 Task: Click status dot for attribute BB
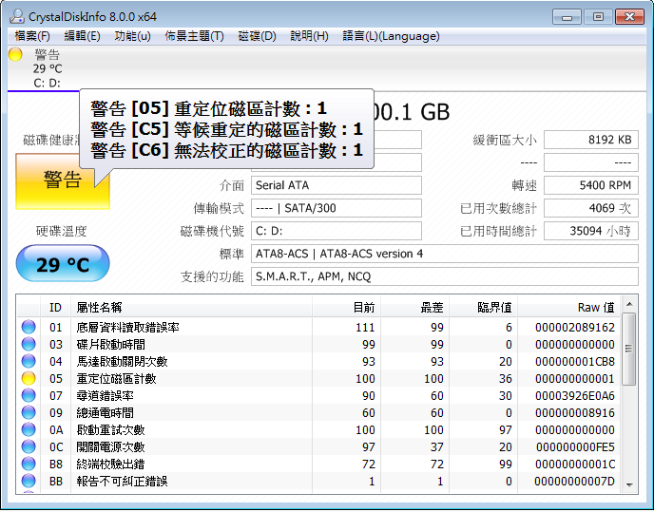(x=29, y=481)
